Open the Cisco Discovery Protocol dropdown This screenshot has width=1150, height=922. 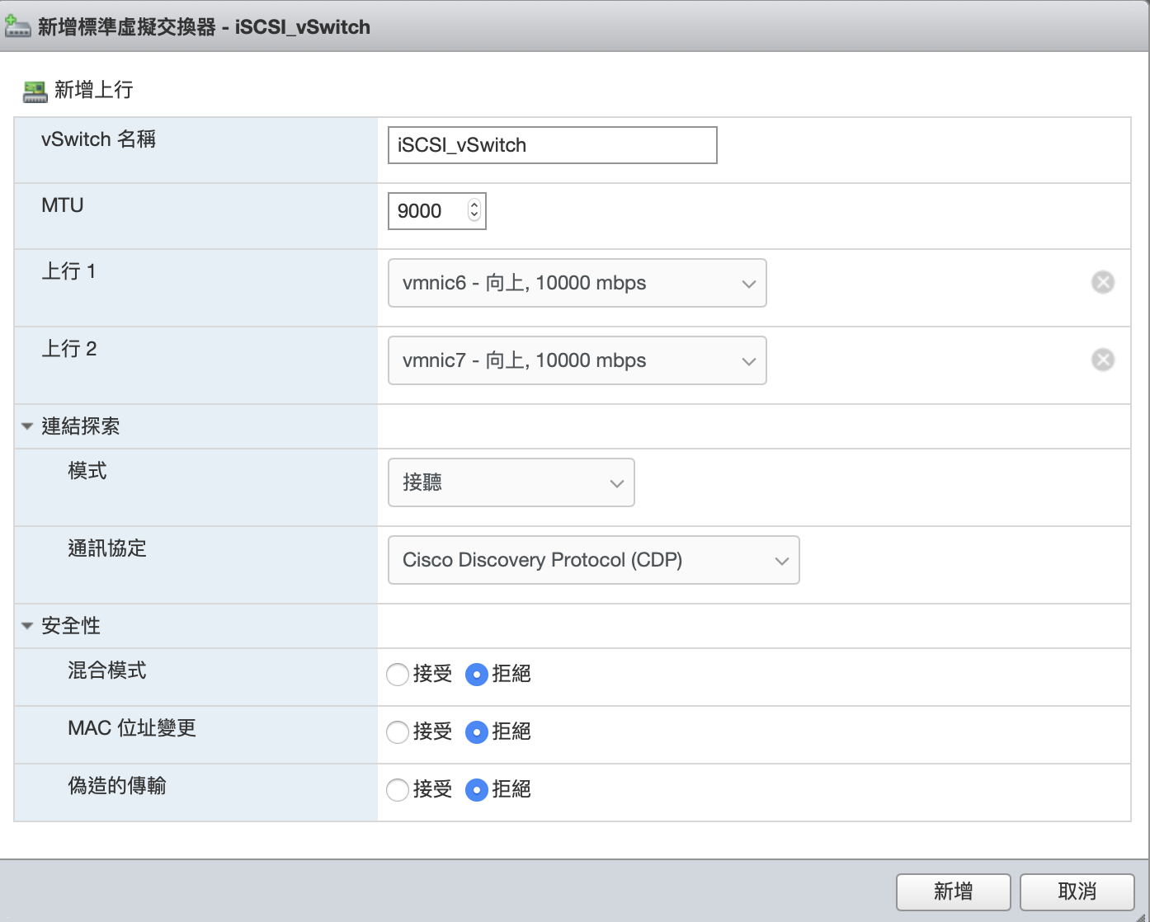593,560
